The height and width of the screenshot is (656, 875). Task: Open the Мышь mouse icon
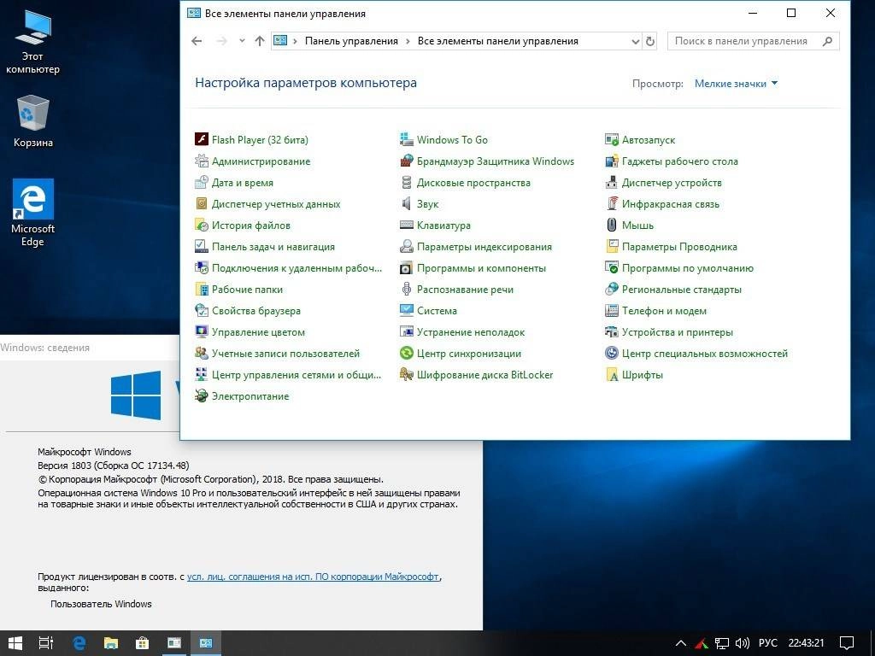pyautogui.click(x=612, y=225)
